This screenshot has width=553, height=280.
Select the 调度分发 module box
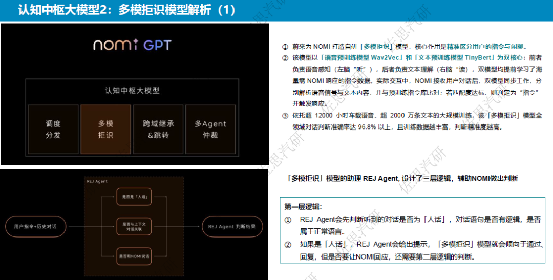[x=53, y=129]
